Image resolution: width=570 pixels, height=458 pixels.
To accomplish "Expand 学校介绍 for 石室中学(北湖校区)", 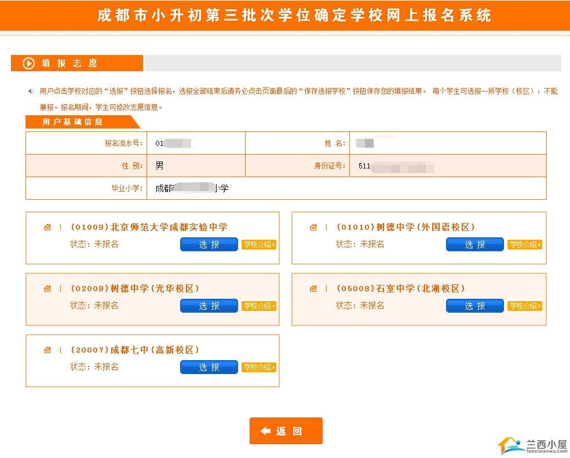I will click(524, 306).
